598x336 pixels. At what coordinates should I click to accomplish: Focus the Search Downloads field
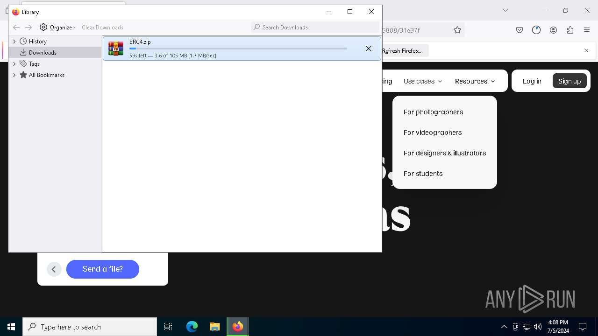pyautogui.click(x=315, y=28)
